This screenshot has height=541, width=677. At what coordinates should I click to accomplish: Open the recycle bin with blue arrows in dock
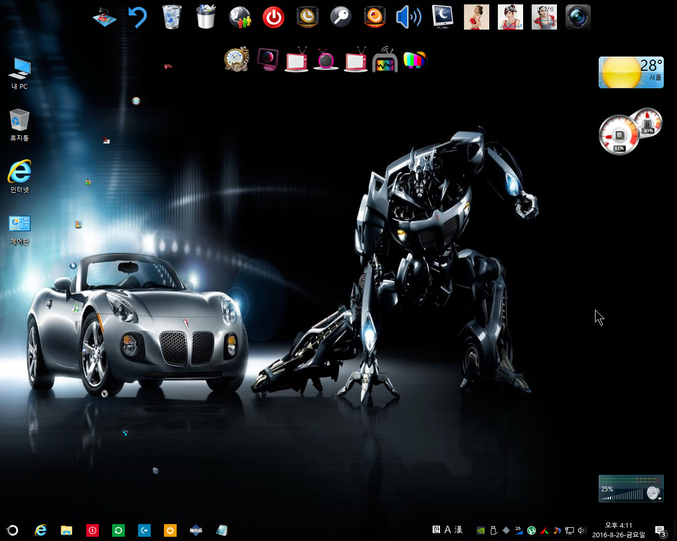171,17
